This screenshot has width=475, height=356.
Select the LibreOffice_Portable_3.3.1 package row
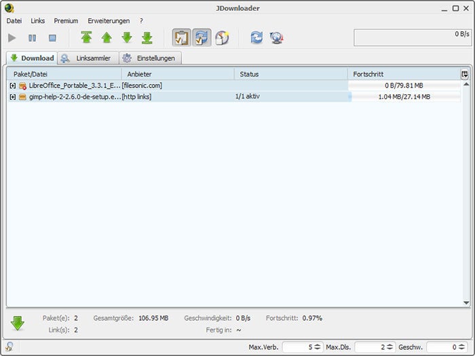tap(233, 85)
